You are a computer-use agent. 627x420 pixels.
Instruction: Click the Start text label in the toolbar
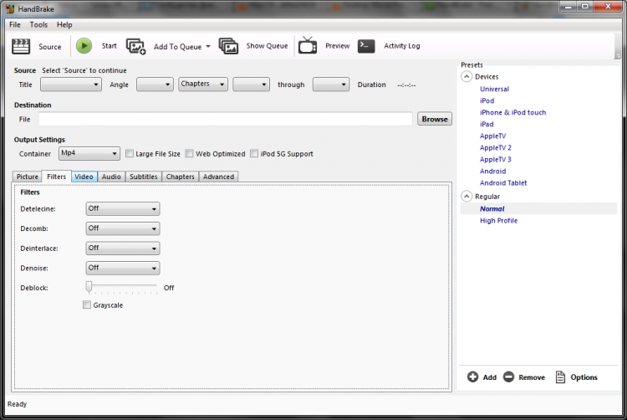[110, 46]
